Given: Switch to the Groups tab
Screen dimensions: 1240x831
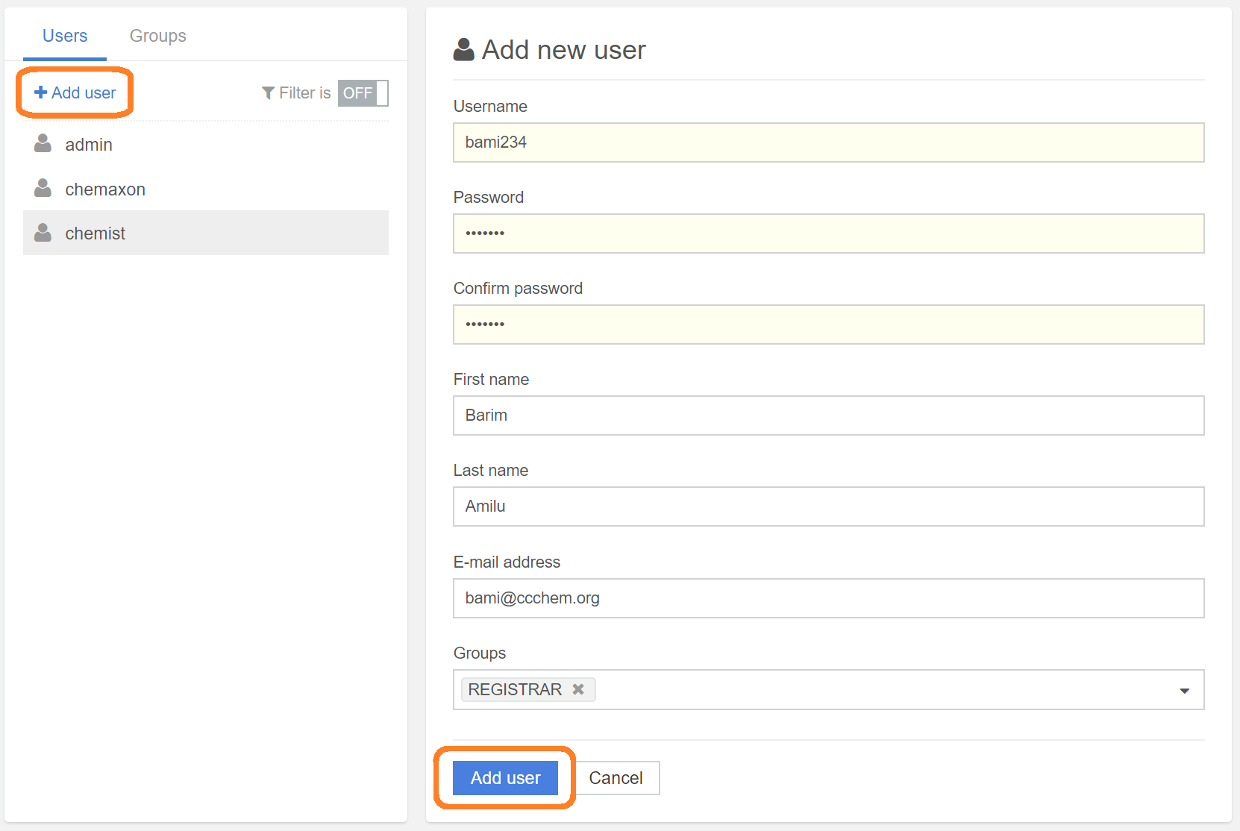Looking at the screenshot, I should click(158, 36).
